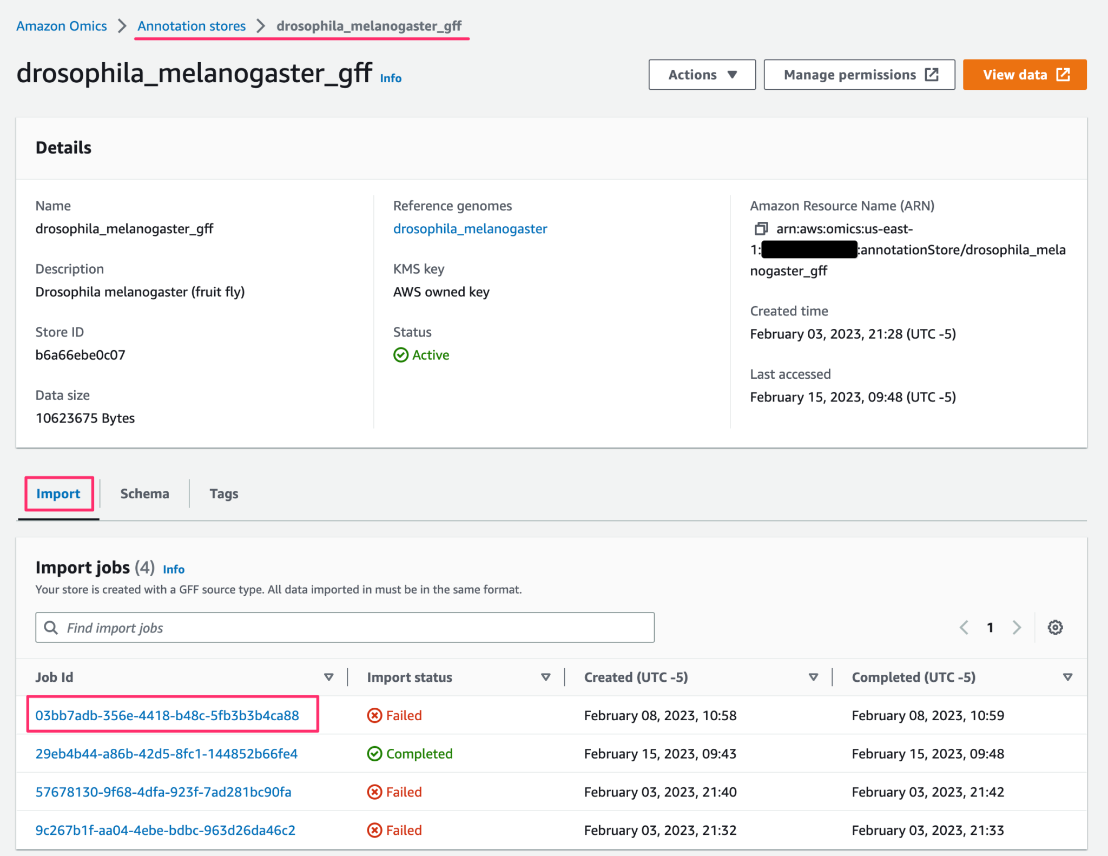Click KMS key value AWS owned key
Image resolution: width=1108 pixels, height=856 pixels.
point(441,292)
